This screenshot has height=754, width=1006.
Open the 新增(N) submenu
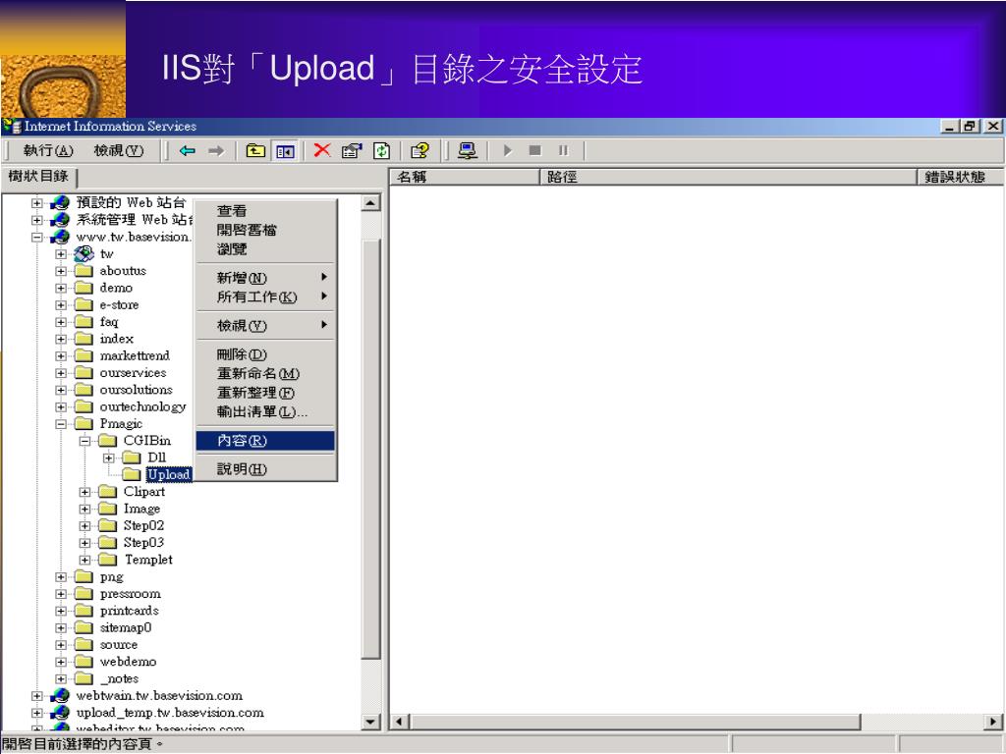tap(265, 278)
